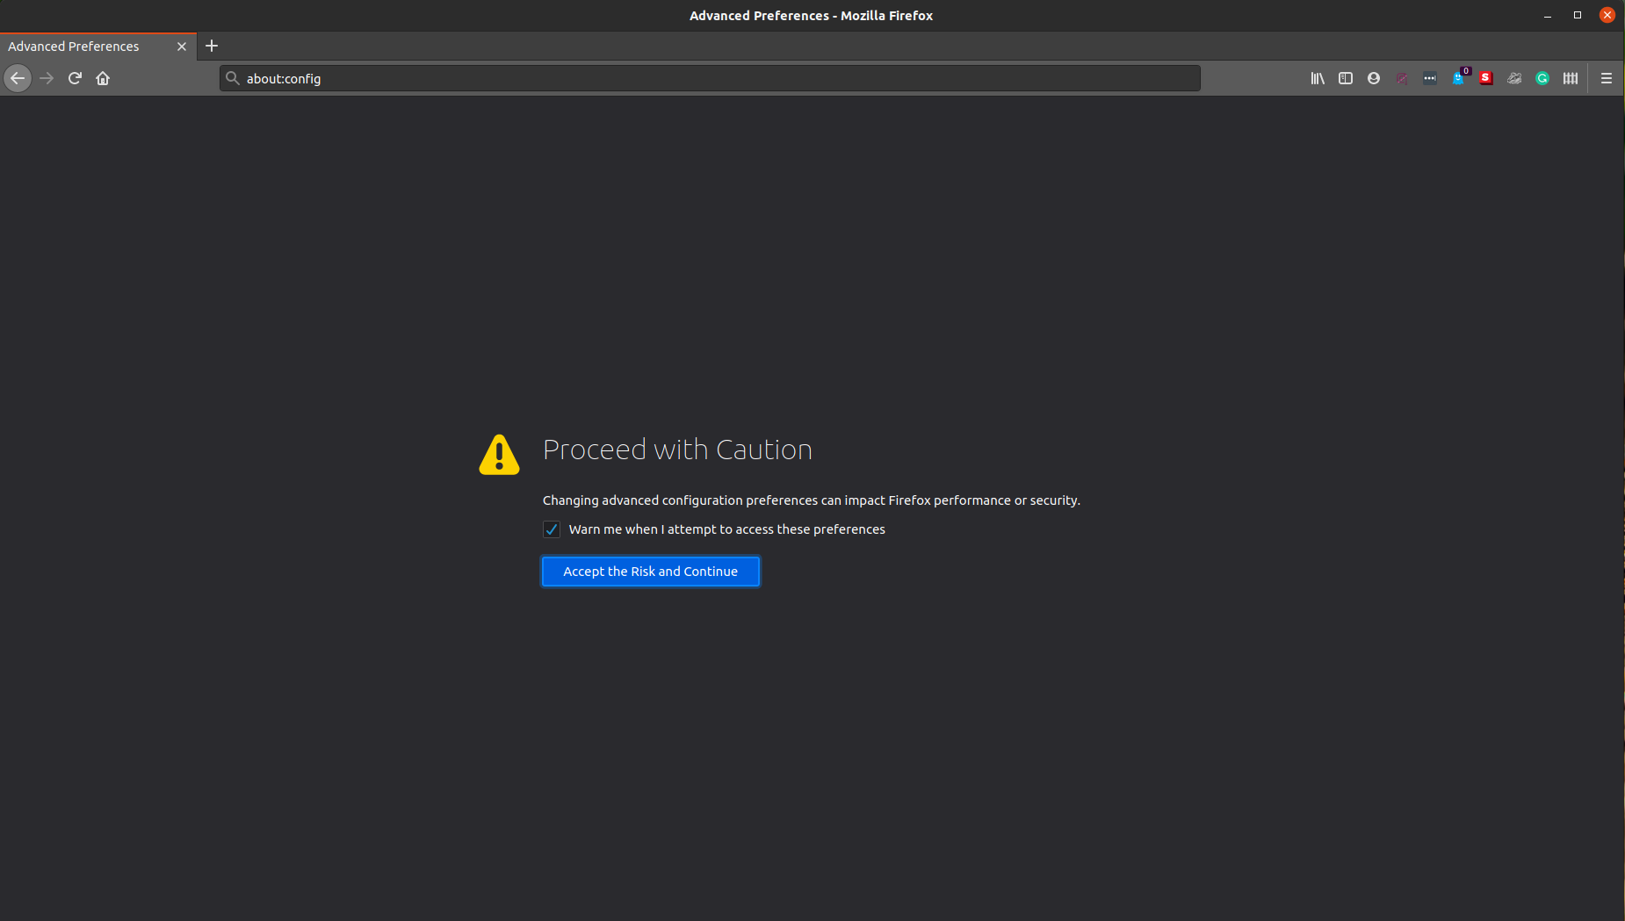Screen dimensions: 1625x921
Task: Go back to previous page
Action: click(18, 78)
